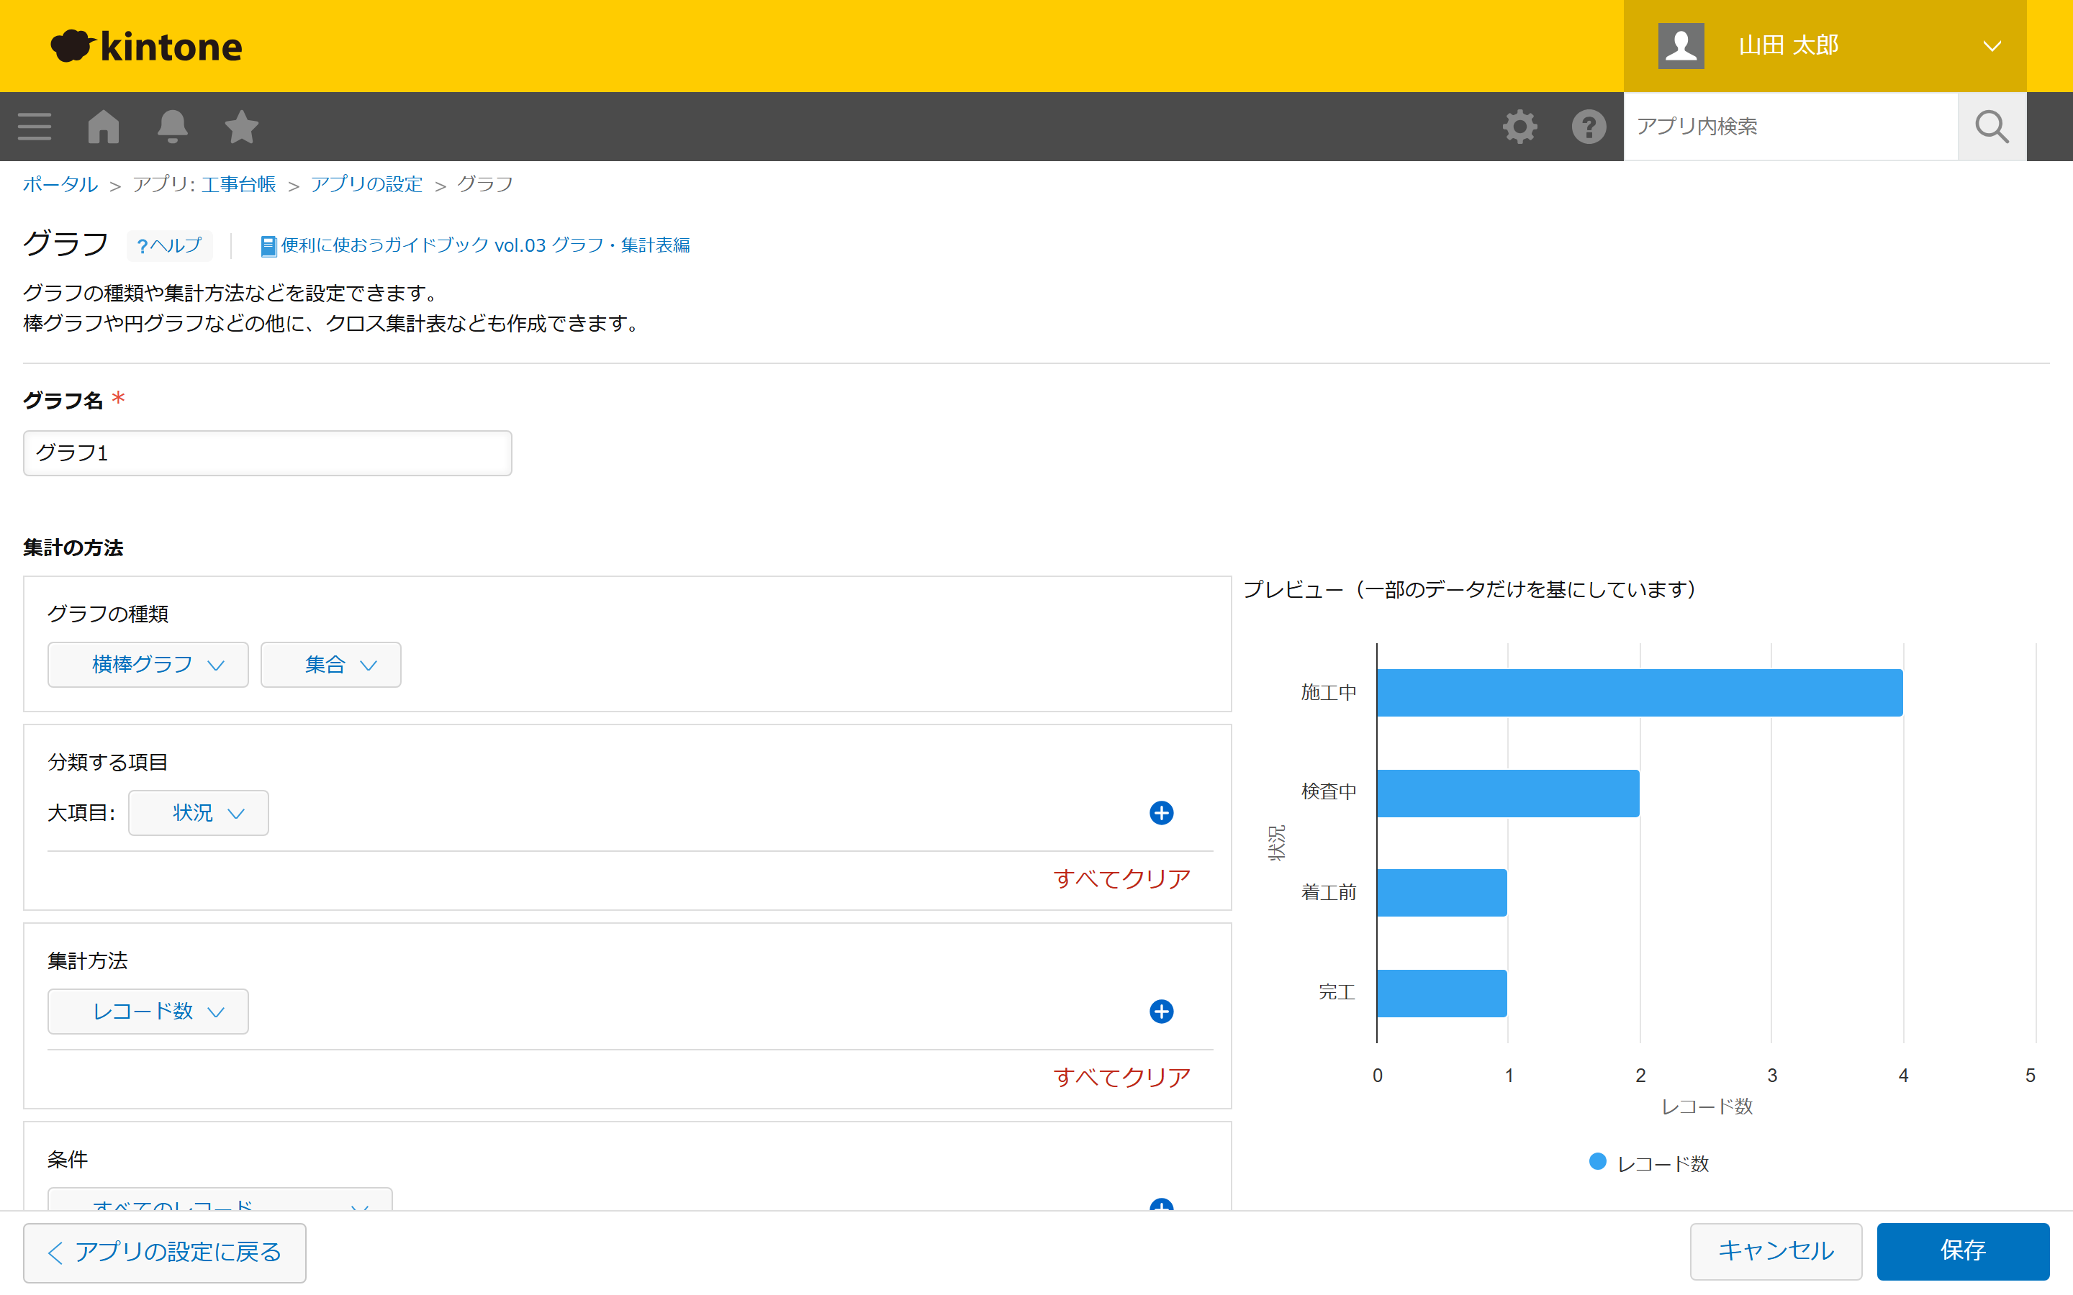The image size is (2073, 1295).
Task: Click the レコード数 legend blue dot
Action: (x=1598, y=1162)
